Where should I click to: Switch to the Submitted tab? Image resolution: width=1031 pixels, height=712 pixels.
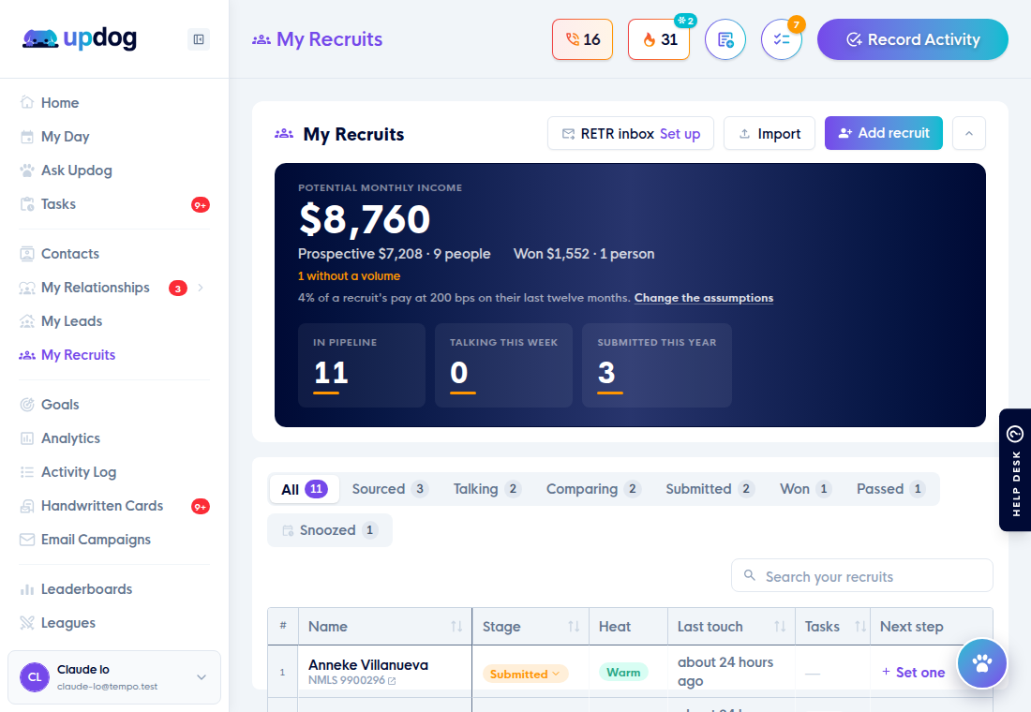pos(710,489)
